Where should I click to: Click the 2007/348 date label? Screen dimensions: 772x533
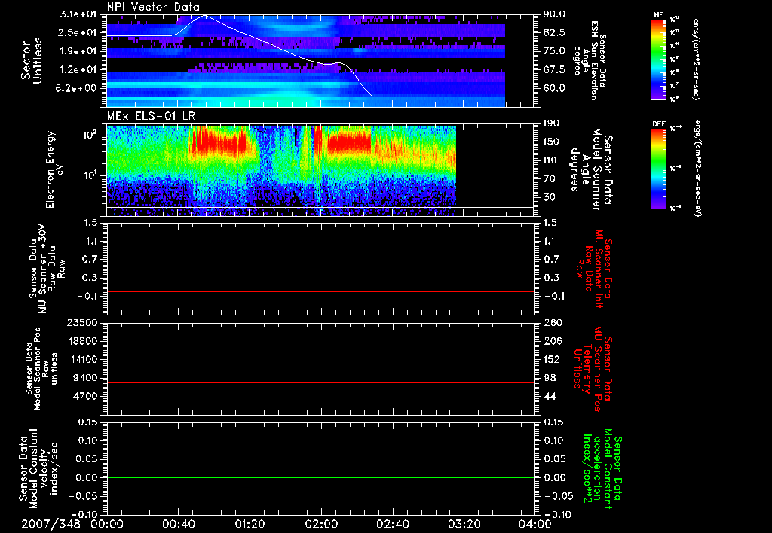click(51, 525)
